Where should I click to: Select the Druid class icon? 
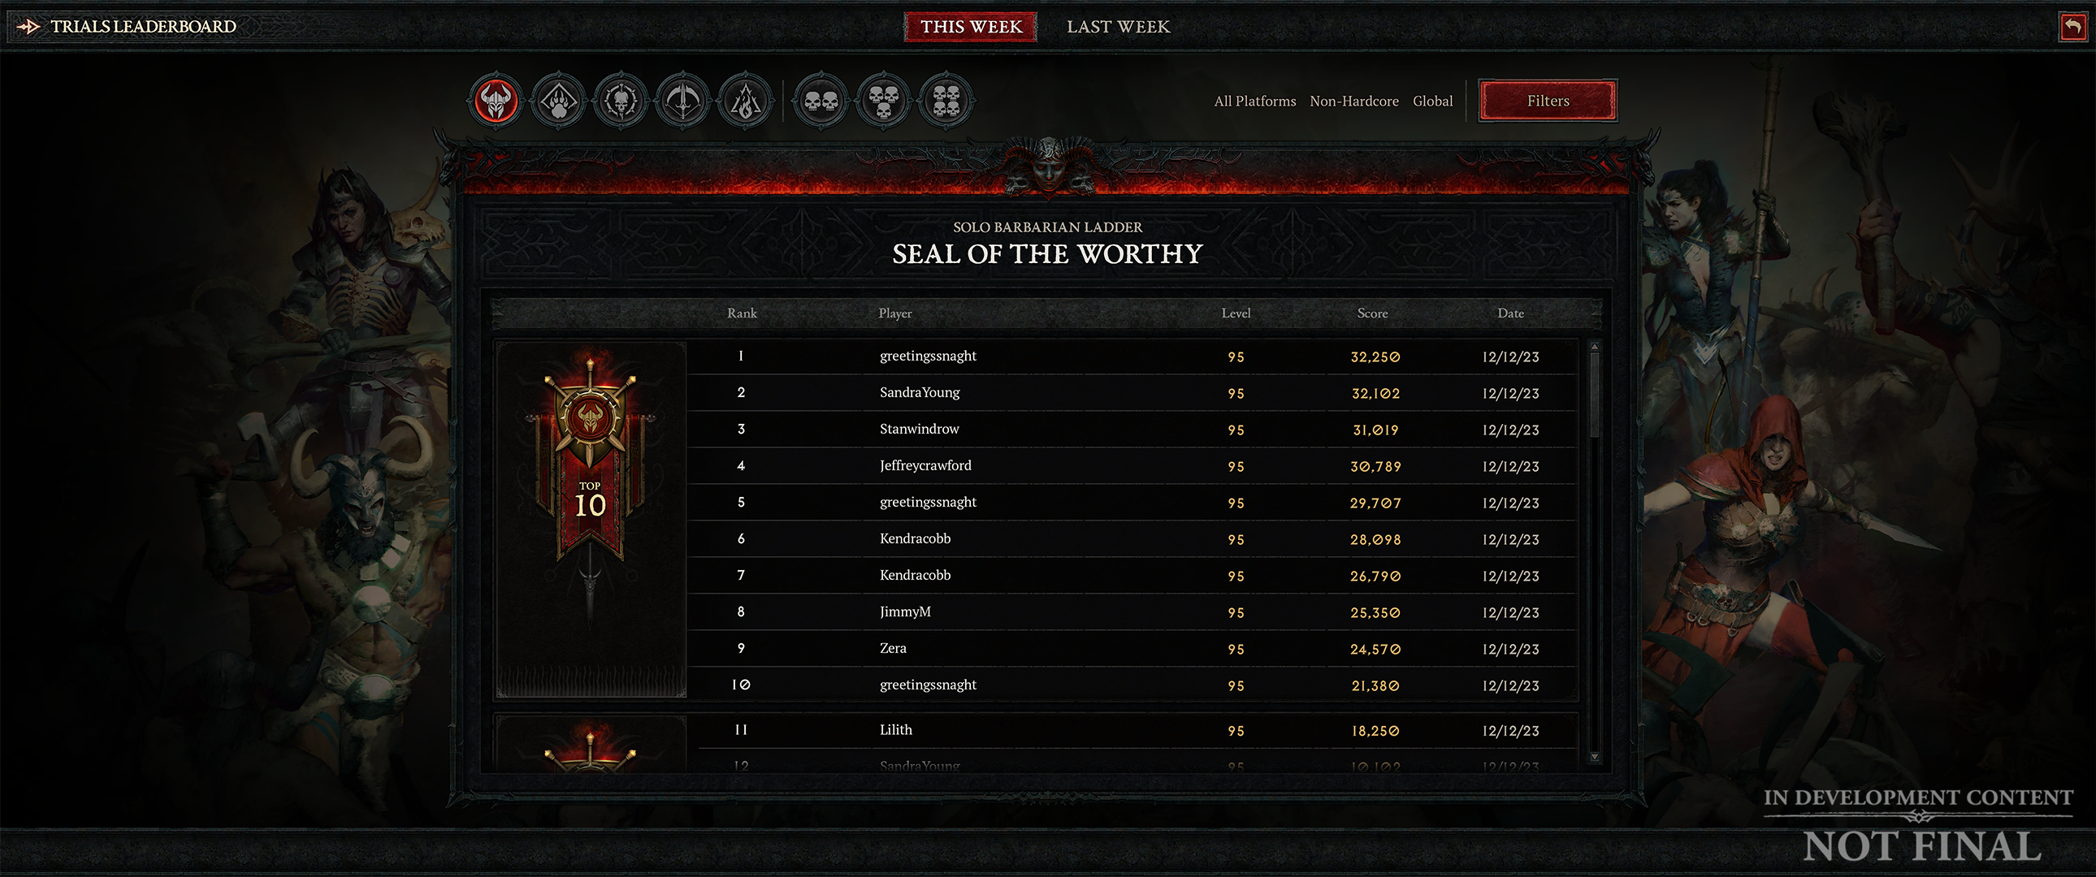pos(556,99)
